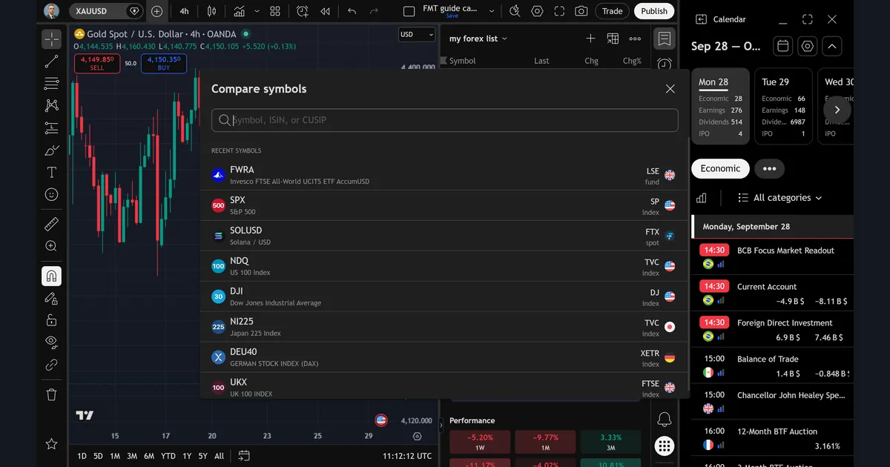Open the go to date calendar icon
The height and width of the screenshot is (467, 890).
point(244,456)
